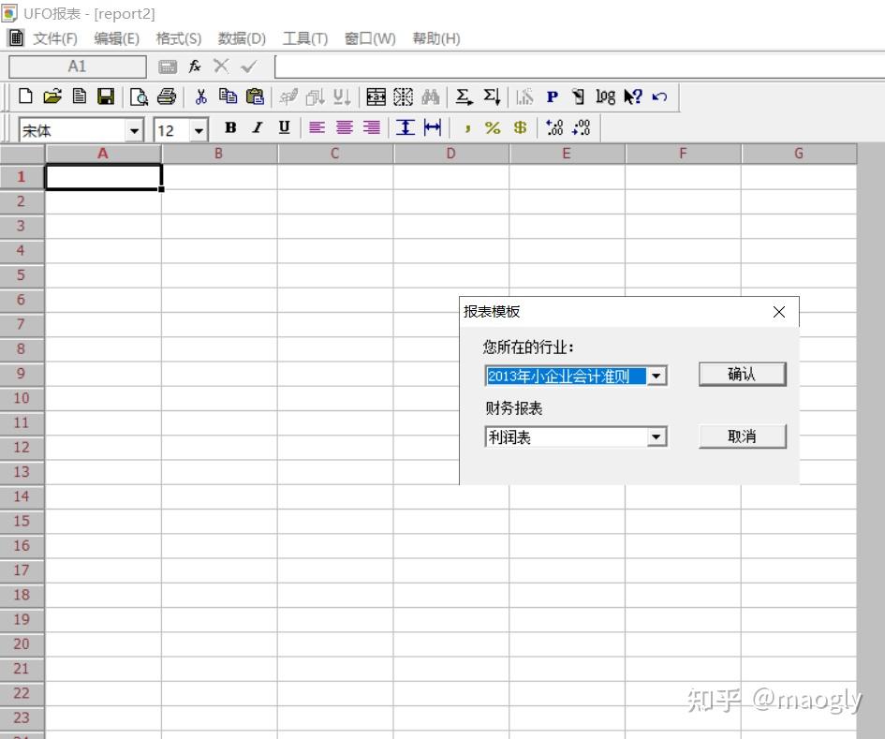Save the report with the floppy icon

click(x=106, y=96)
